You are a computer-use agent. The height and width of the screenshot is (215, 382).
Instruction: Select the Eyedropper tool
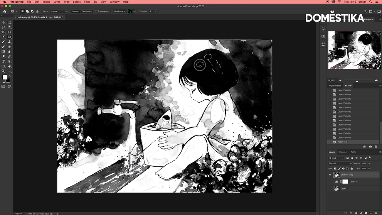point(3,37)
